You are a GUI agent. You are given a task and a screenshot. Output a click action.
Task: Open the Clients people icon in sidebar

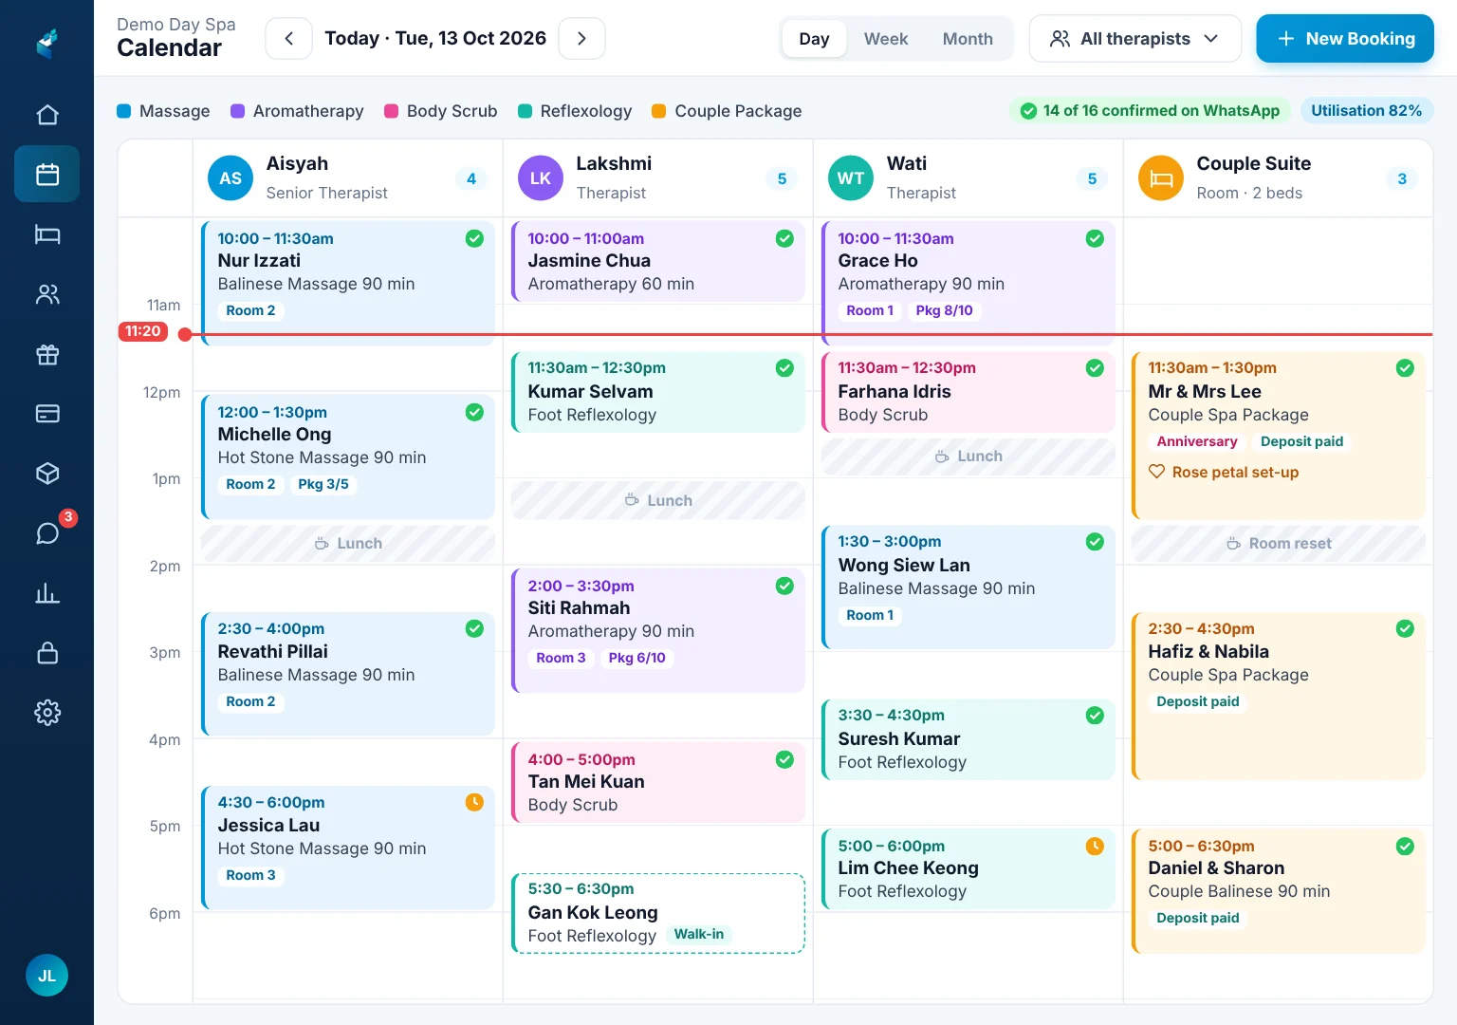[47, 294]
